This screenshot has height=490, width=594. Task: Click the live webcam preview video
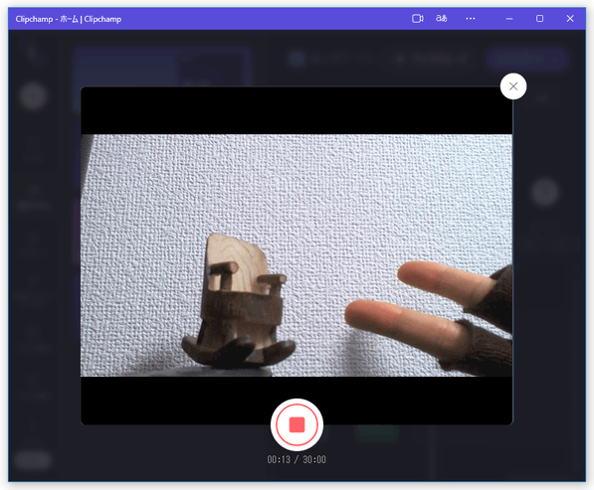coord(297,255)
